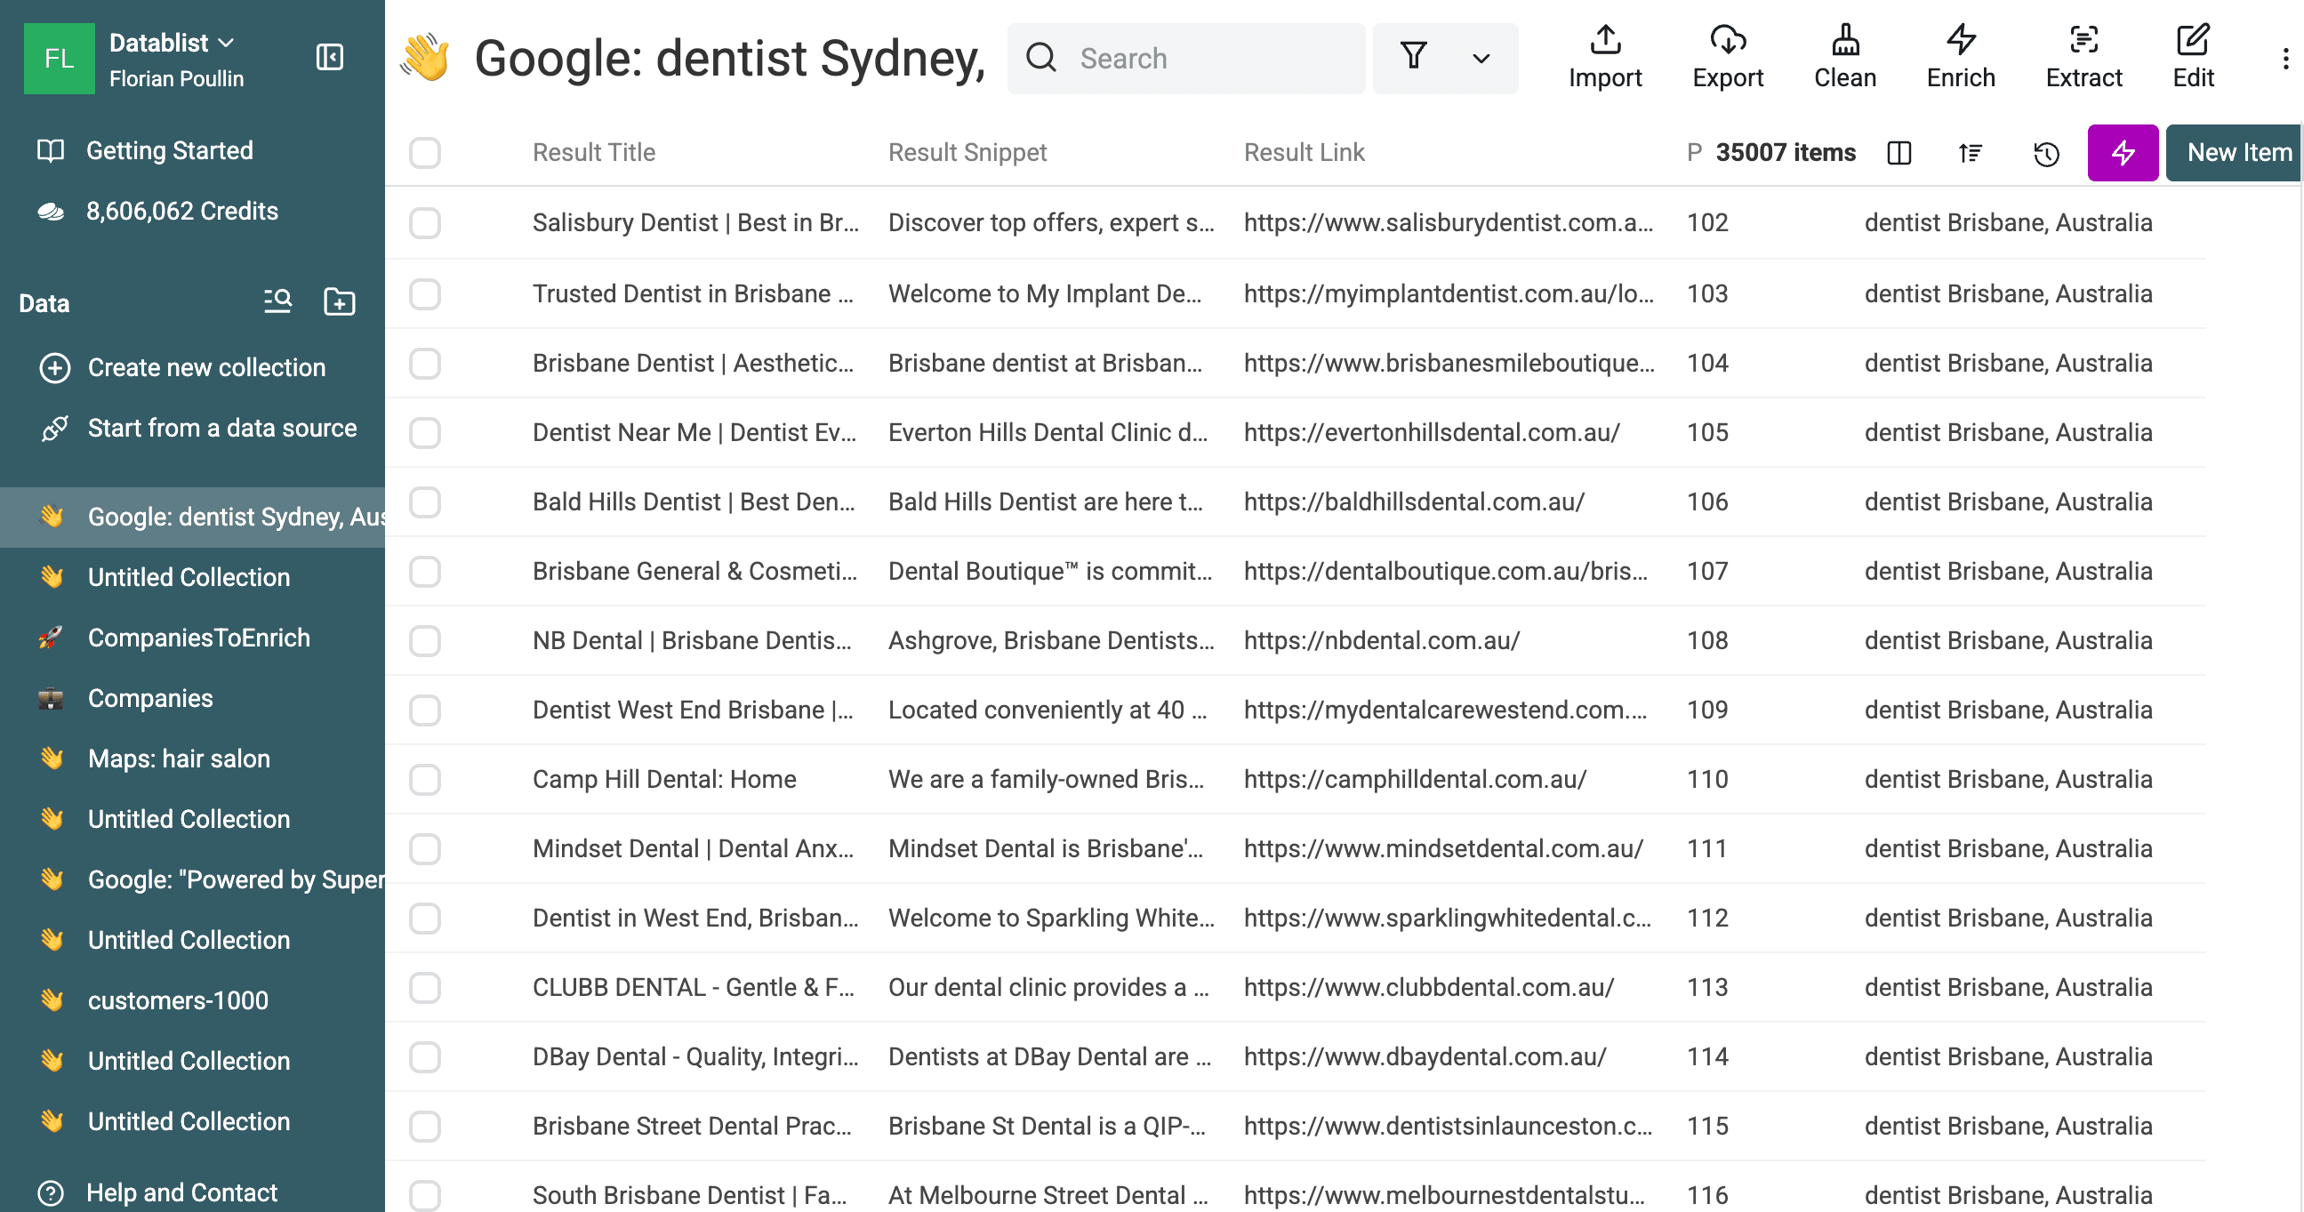Image resolution: width=2304 pixels, height=1212 pixels.
Task: Check the select-all checkbox in the header
Action: coord(425,153)
